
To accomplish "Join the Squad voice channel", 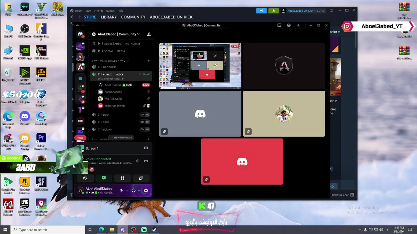I will (x=121, y=129).
